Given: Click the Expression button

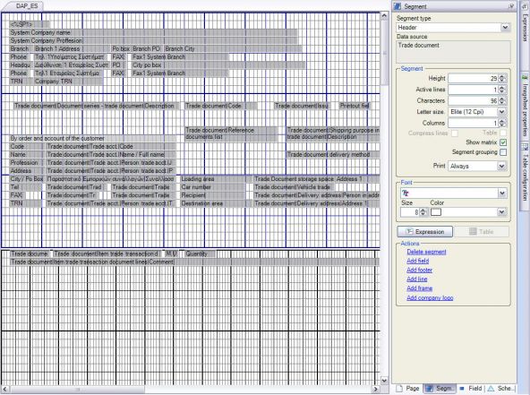Looking at the screenshot, I should 425,232.
